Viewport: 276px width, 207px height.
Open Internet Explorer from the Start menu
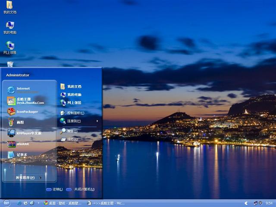pos(24,90)
